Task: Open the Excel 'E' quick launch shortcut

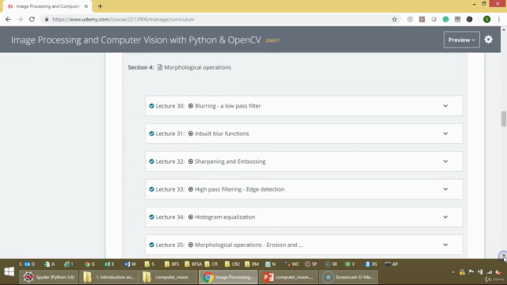Action: [109, 264]
